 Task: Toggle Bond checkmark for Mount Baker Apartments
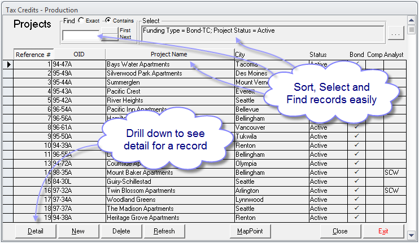356,173
